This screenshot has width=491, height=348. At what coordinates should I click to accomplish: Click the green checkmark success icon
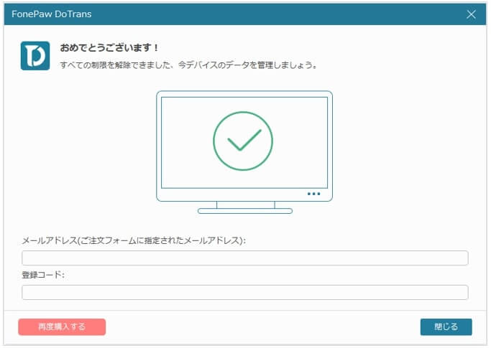coord(243,141)
